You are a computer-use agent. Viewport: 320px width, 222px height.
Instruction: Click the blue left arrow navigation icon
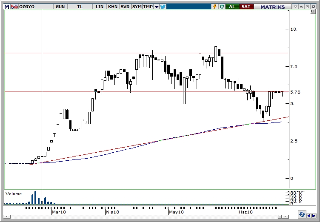coord(309,216)
